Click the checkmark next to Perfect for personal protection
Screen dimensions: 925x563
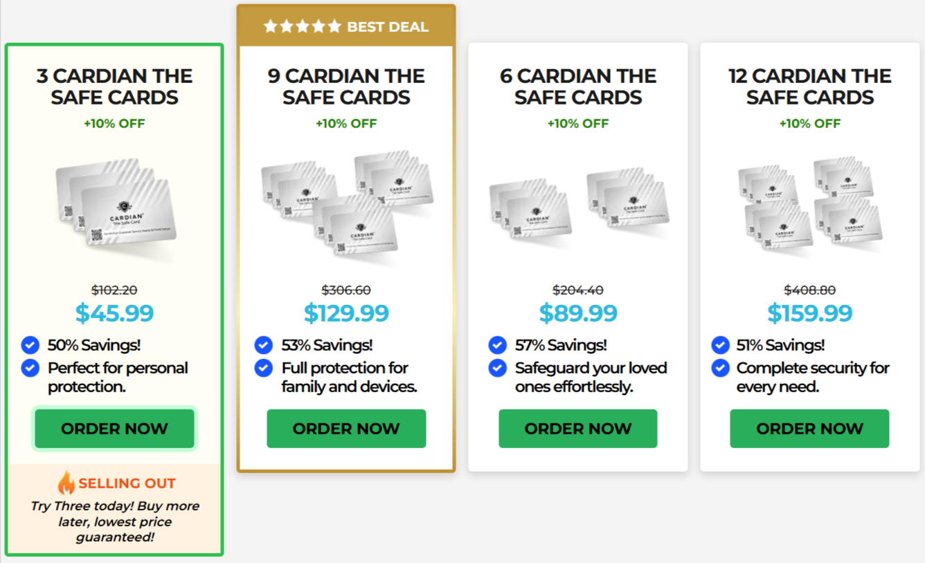[30, 368]
